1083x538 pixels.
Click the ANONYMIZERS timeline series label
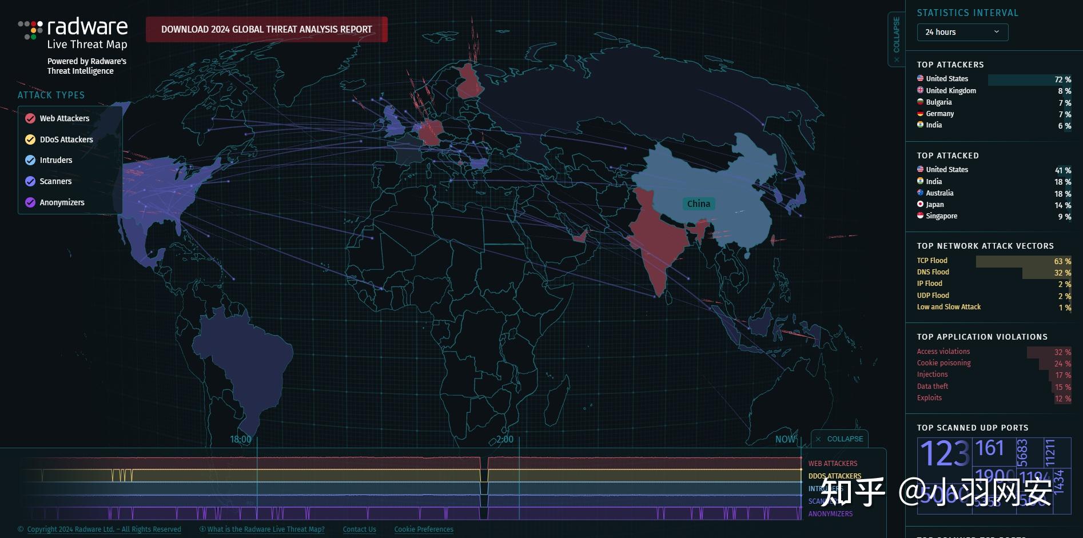pos(830,514)
